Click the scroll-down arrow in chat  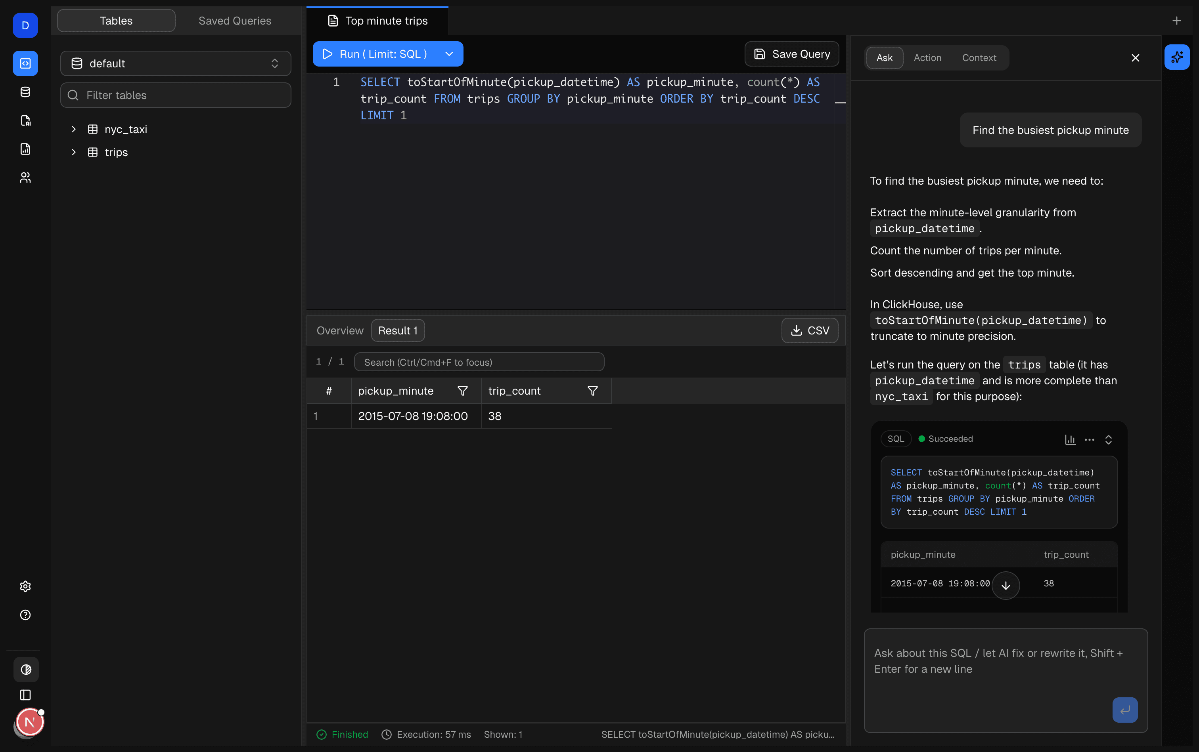[1006, 585]
